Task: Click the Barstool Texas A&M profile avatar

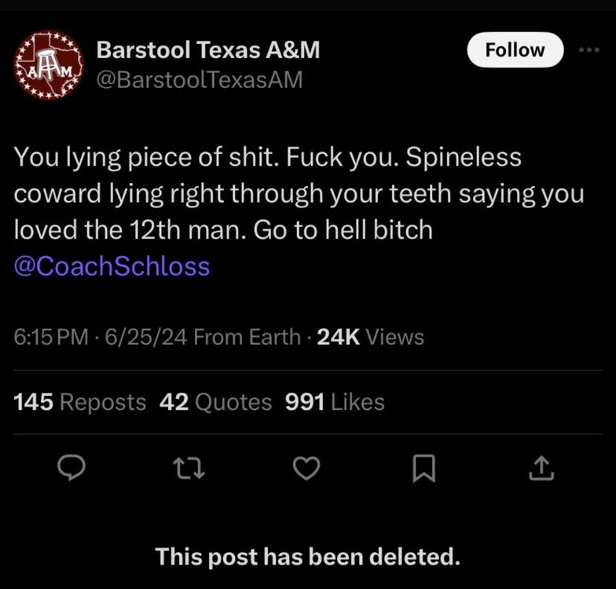Action: 47,64
